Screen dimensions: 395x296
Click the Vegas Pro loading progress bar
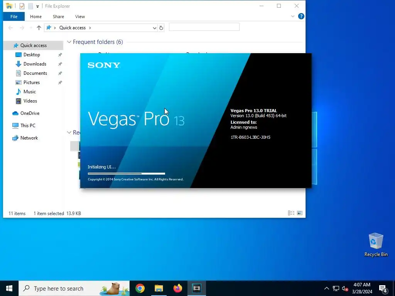pos(127,174)
